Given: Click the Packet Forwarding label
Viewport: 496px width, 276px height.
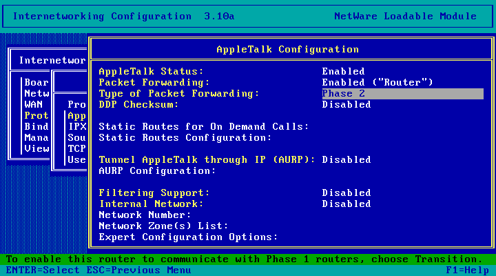Looking at the screenshot, I should tap(154, 82).
